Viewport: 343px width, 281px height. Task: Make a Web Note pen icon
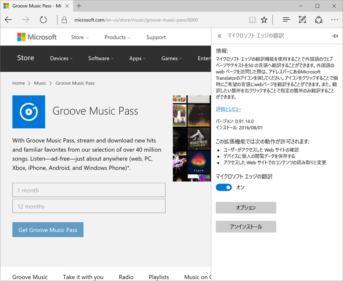(302, 20)
